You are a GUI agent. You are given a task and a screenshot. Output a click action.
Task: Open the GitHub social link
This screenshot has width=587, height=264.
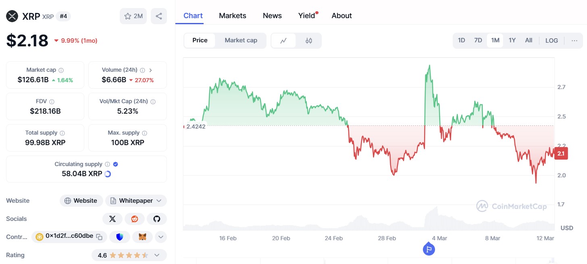click(x=157, y=219)
